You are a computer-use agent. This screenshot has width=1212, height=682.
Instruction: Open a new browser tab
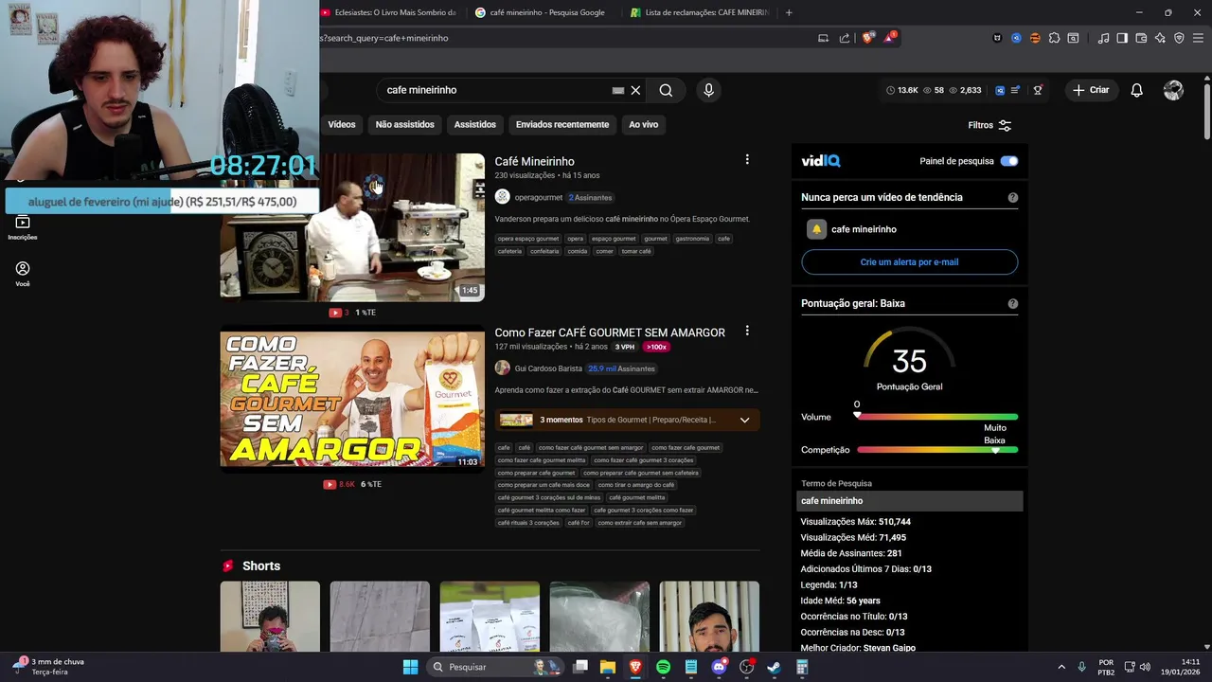(x=789, y=12)
